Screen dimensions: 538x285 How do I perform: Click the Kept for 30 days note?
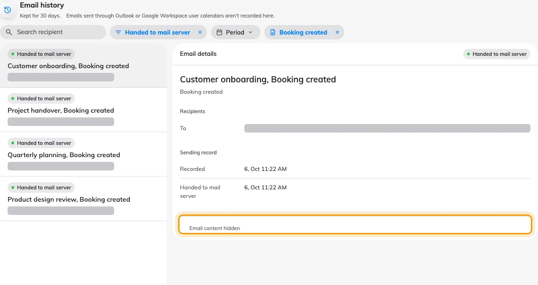pyautogui.click(x=40, y=16)
